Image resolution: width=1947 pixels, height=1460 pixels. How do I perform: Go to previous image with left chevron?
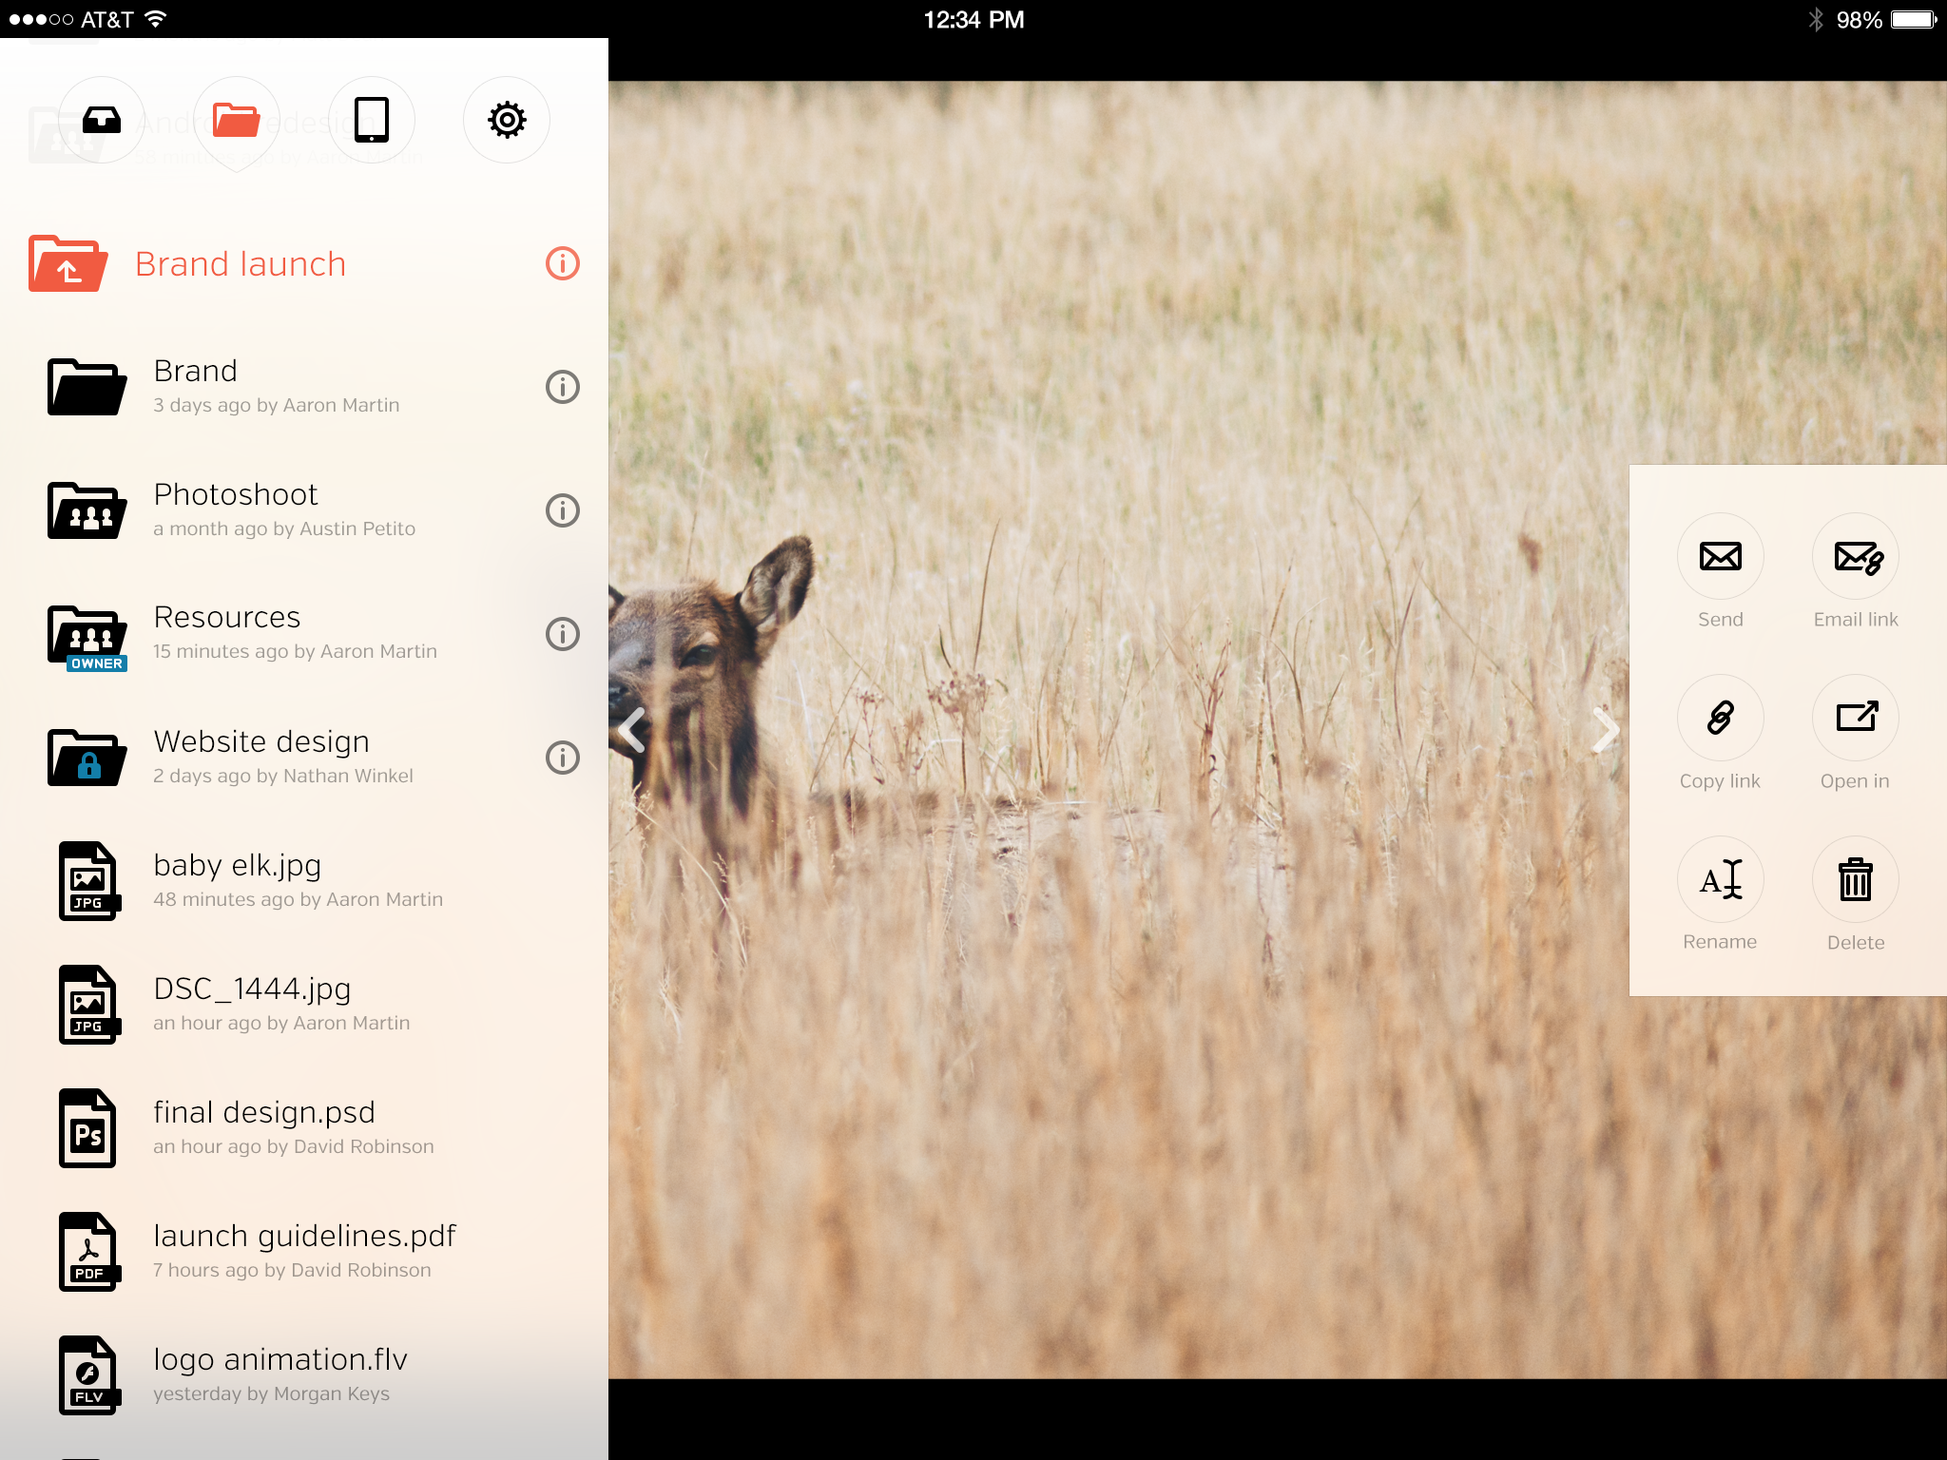(632, 730)
